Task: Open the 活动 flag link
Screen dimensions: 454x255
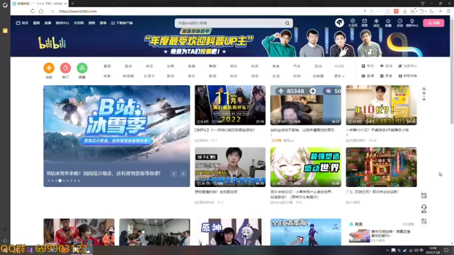Action: [x=386, y=66]
